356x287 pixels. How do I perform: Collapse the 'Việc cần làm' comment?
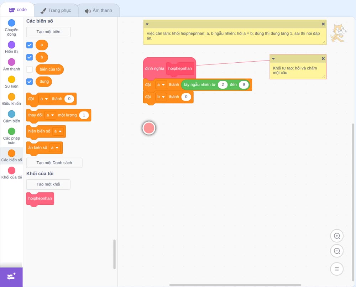click(147, 24)
